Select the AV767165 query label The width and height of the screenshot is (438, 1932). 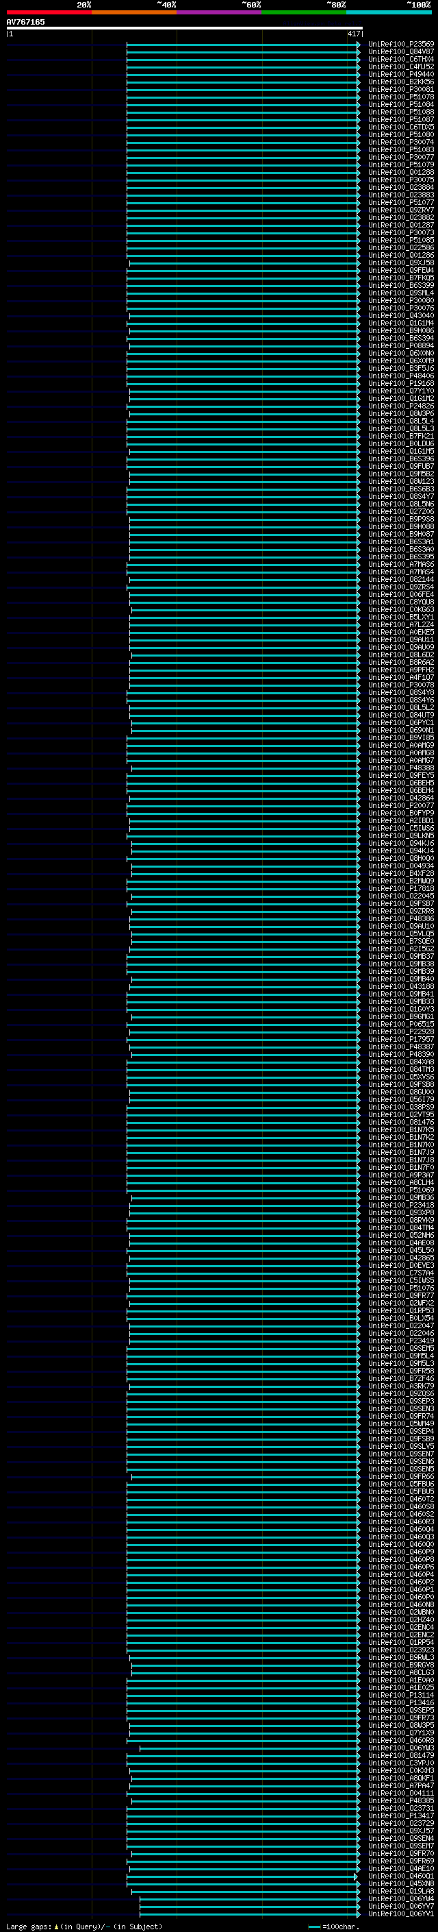(25, 23)
